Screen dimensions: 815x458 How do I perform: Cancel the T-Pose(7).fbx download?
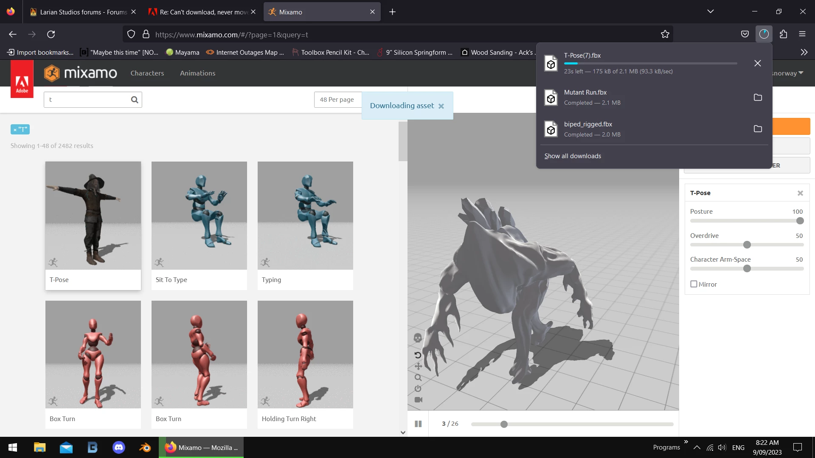pos(758,63)
